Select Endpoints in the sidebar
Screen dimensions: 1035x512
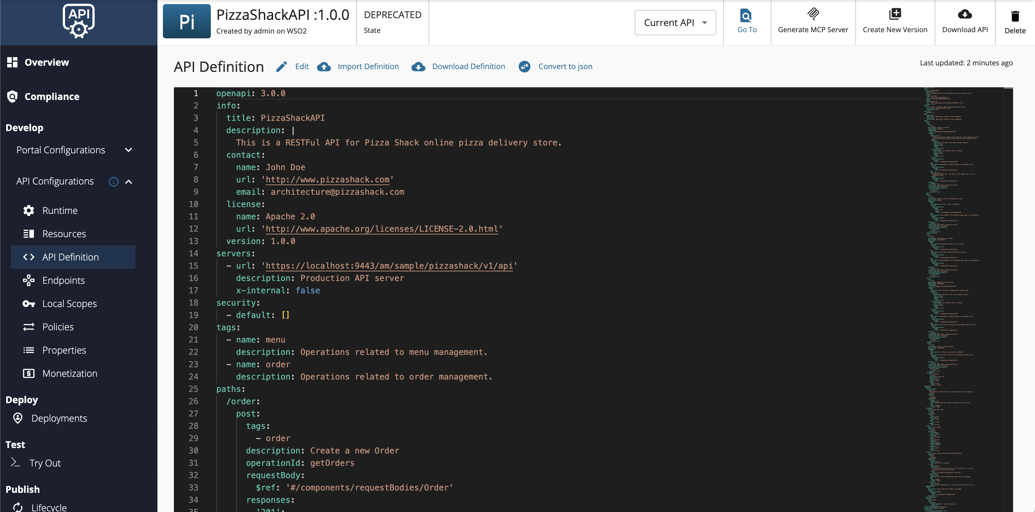(63, 280)
